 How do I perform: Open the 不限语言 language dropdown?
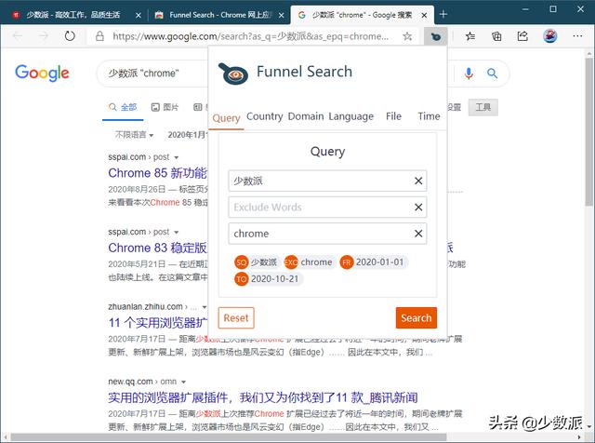point(134,135)
